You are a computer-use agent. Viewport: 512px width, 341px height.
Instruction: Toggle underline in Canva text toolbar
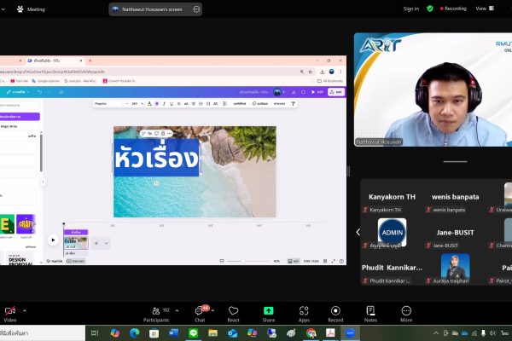[172, 104]
